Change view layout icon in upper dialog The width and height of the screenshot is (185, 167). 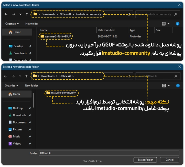click(164, 24)
